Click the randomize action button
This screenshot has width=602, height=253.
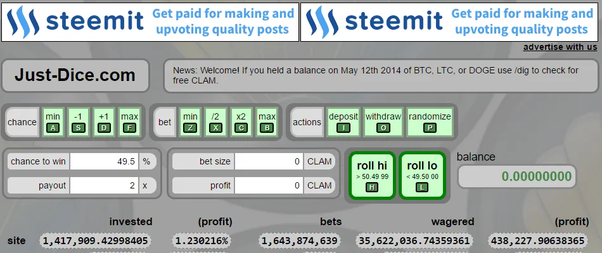point(430,122)
